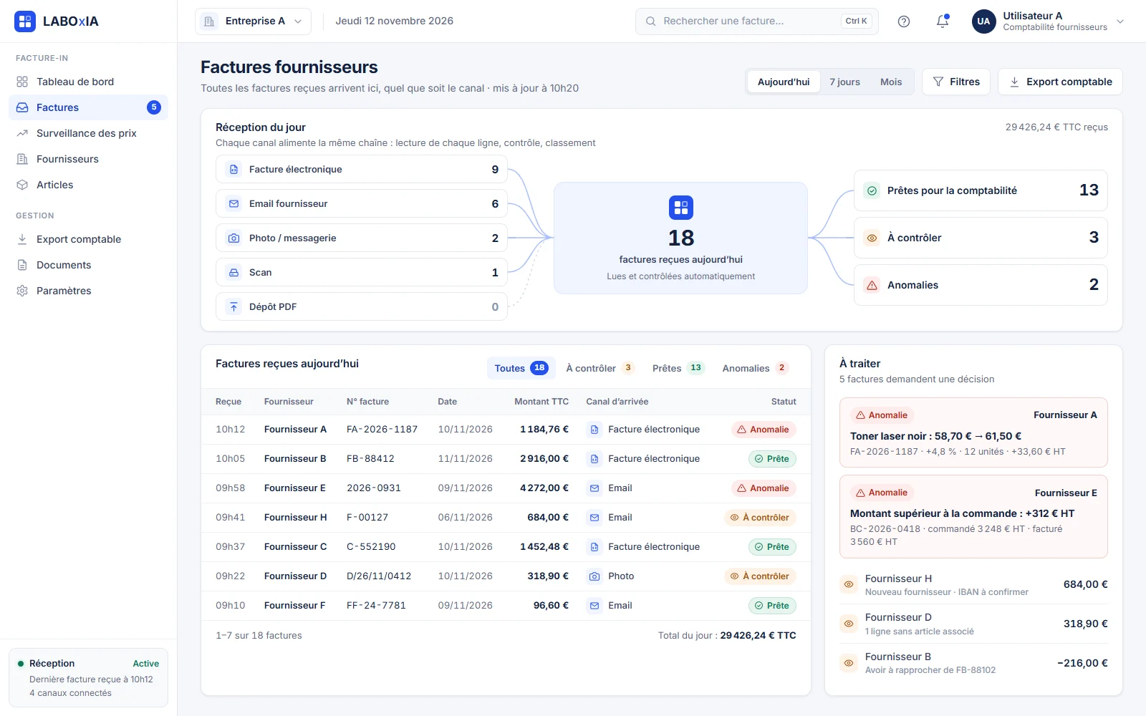This screenshot has width=1146, height=716.
Task: Click the Export comptable sidebar item
Action: 88,239
